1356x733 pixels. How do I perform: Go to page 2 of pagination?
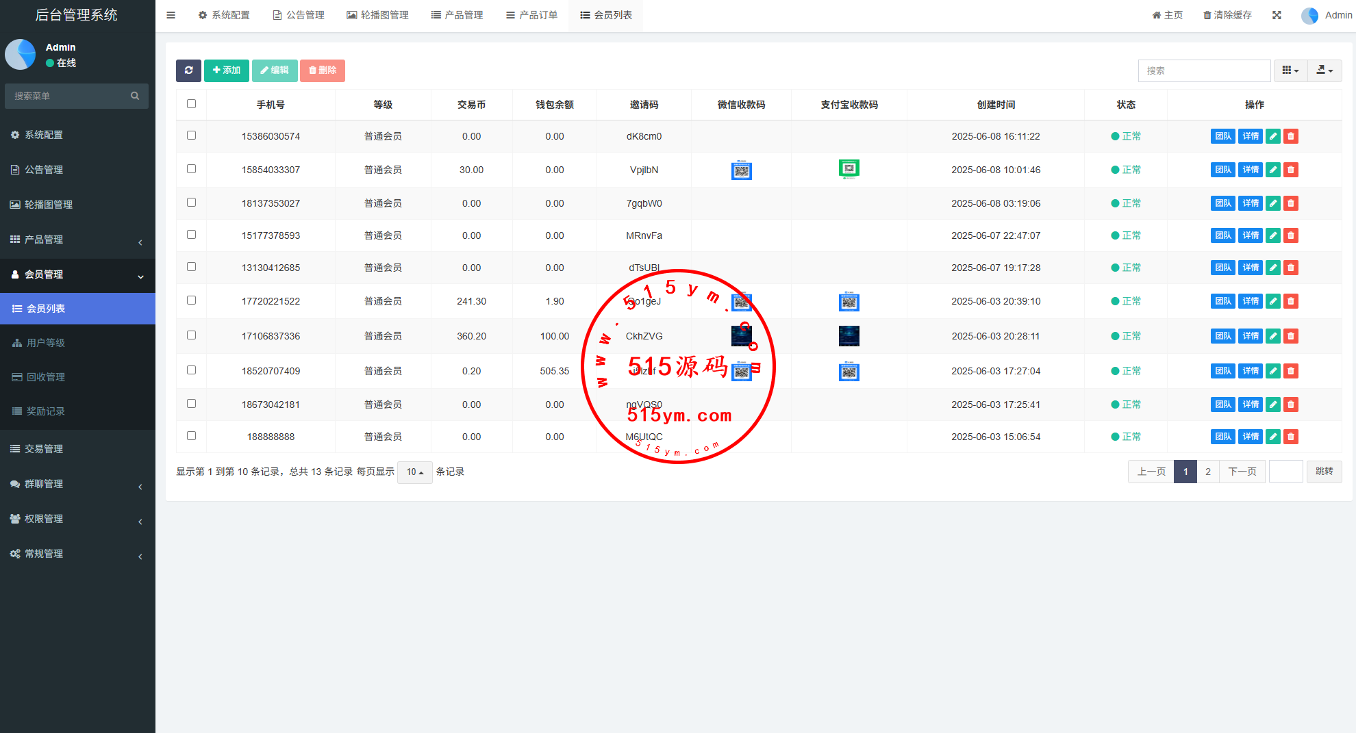click(x=1207, y=472)
